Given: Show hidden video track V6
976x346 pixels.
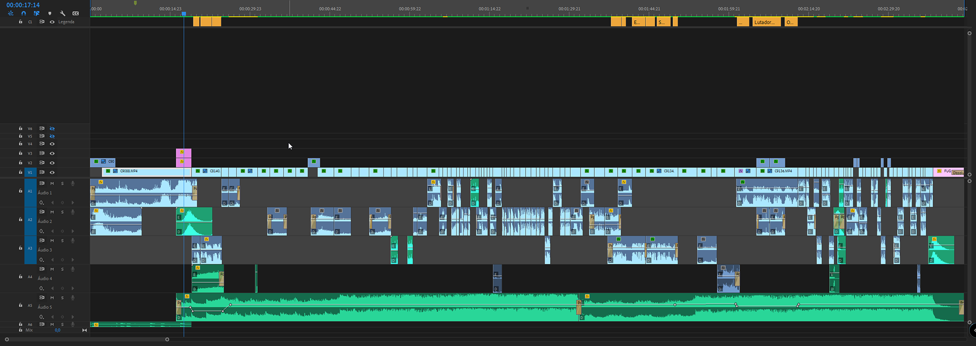Looking at the screenshot, I should 52,129.
